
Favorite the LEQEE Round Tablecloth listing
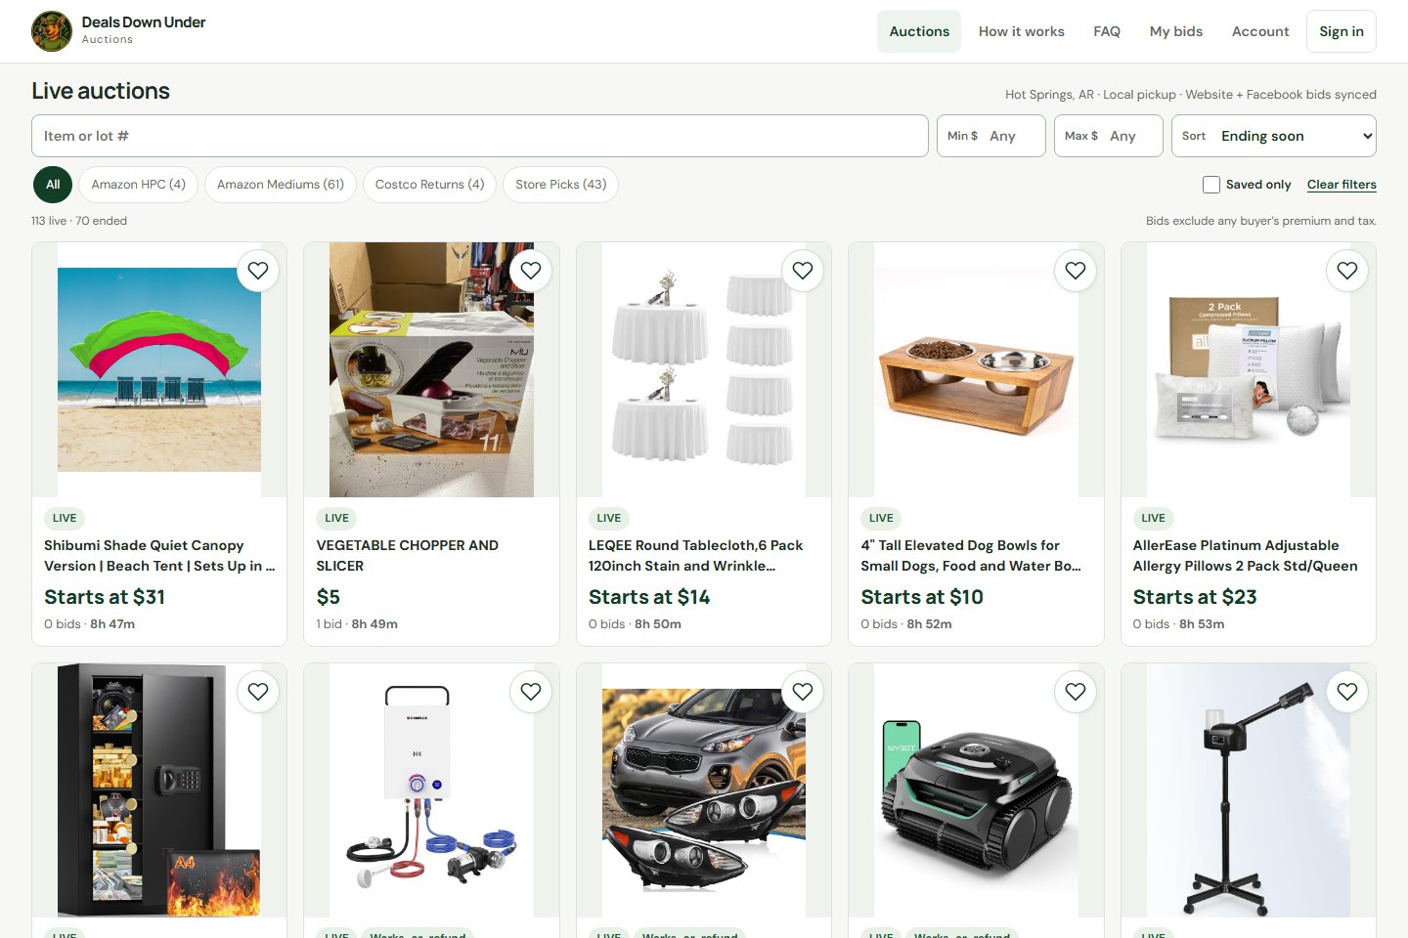point(803,271)
